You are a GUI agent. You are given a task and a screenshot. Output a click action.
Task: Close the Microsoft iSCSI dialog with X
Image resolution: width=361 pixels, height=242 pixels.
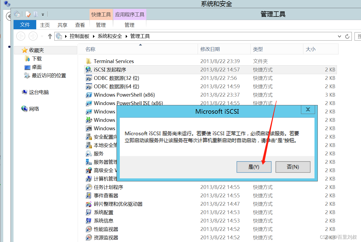point(308,109)
